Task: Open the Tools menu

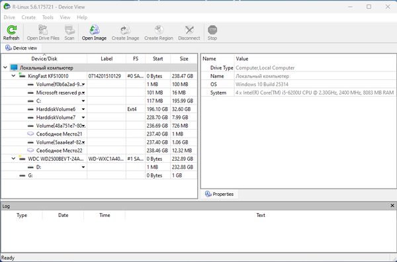Action: tap(48, 17)
